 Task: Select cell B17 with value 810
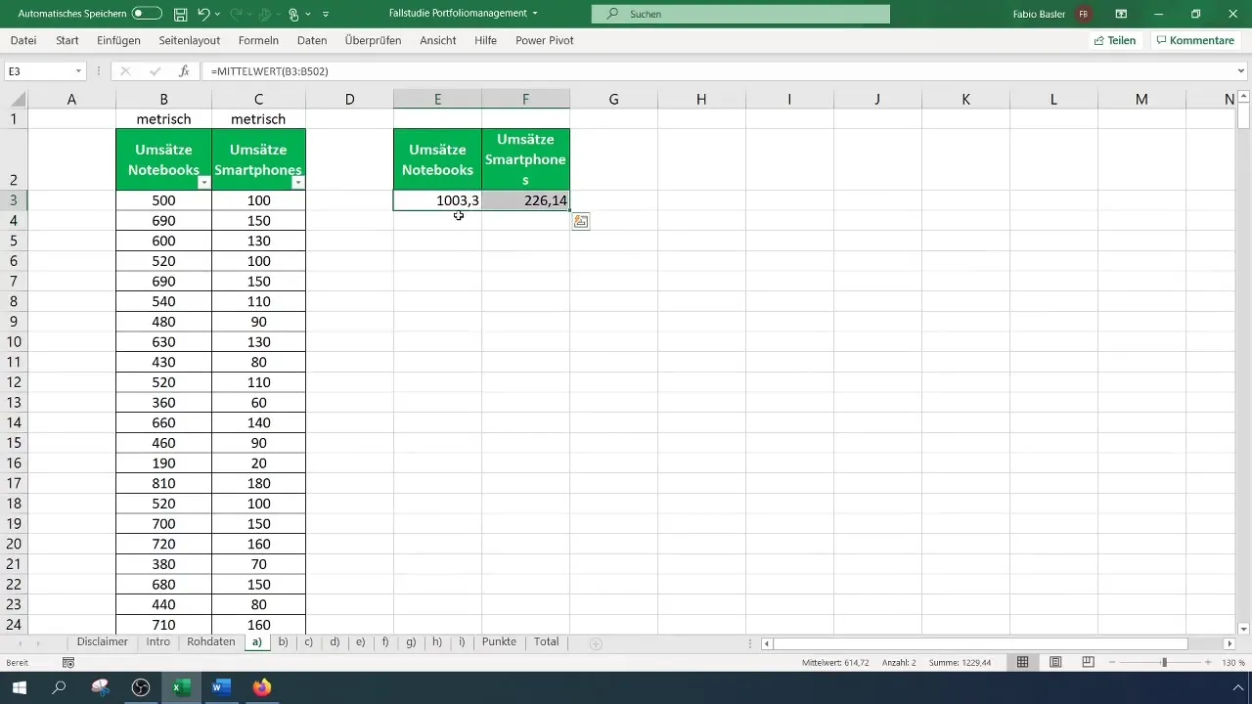click(x=163, y=483)
